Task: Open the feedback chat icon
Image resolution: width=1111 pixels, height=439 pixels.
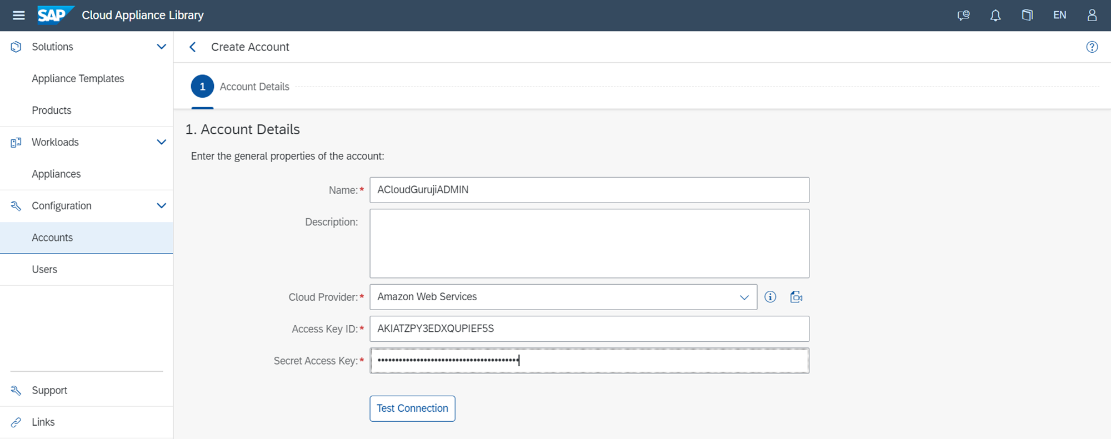Action: click(x=963, y=16)
